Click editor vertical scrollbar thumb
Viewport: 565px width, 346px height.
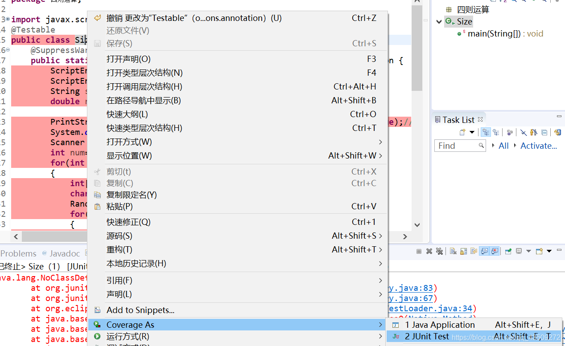pyautogui.click(x=417, y=48)
